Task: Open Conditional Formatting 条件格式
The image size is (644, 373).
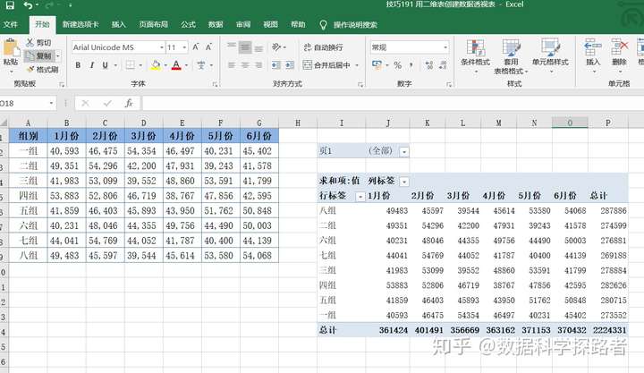Action: pos(475,55)
